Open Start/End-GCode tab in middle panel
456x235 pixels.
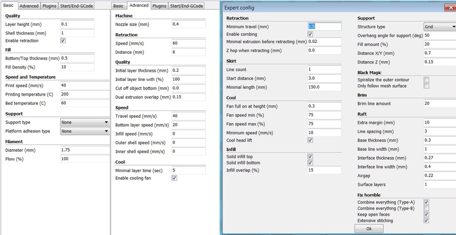click(x=186, y=6)
